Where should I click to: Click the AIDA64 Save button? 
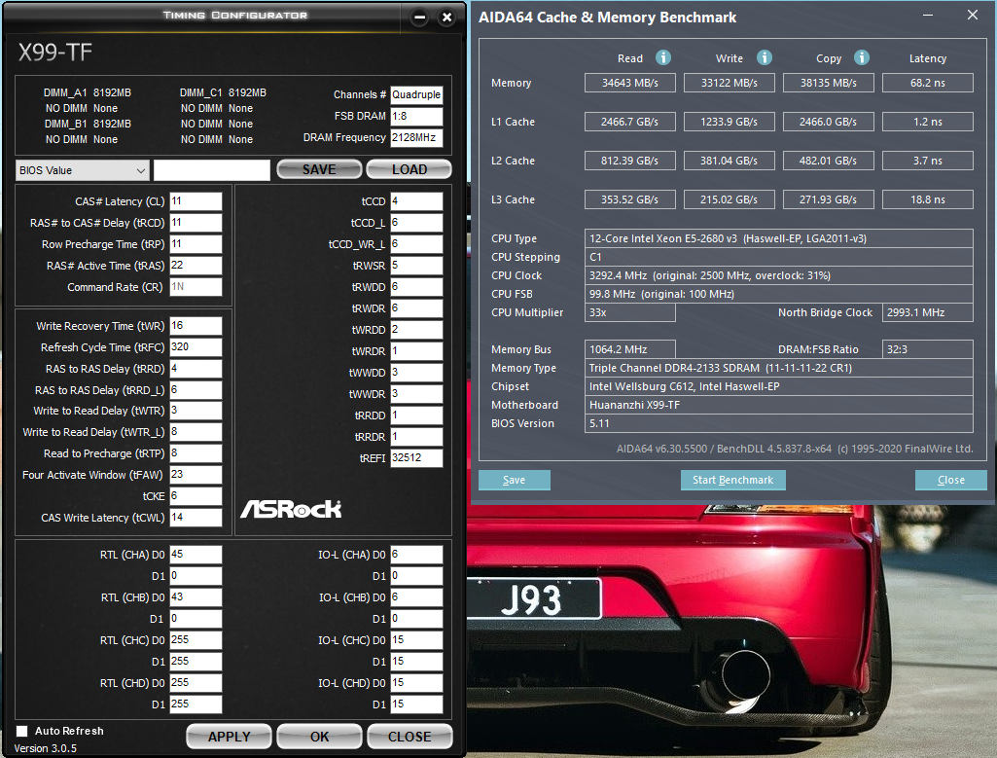point(514,480)
